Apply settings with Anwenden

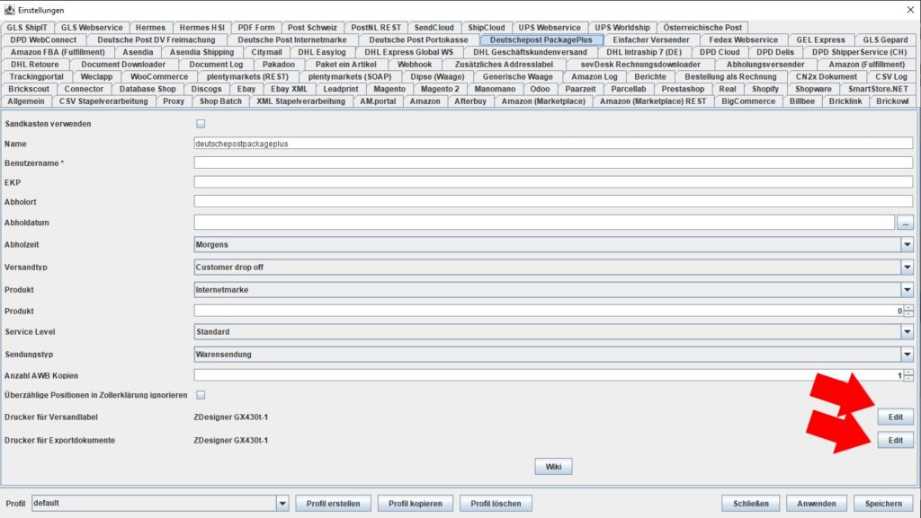coord(817,504)
